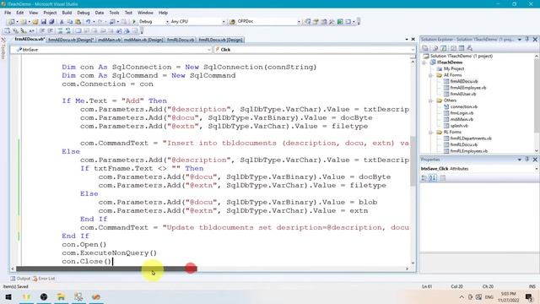Click the code editor horizontal scrollbar thumb
This screenshot has width=540, height=304.
(106, 269)
